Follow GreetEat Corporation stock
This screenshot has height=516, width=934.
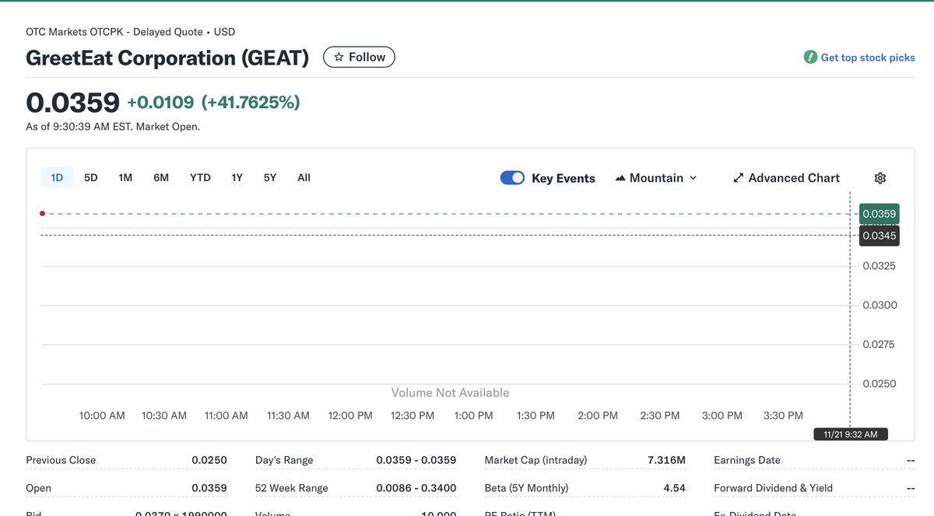tap(359, 57)
